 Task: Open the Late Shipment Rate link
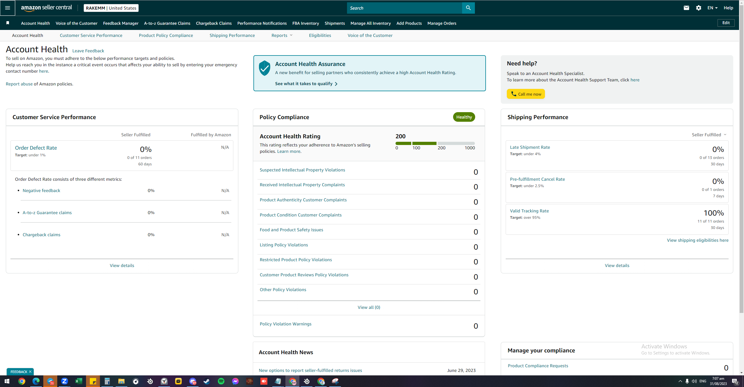(530, 147)
